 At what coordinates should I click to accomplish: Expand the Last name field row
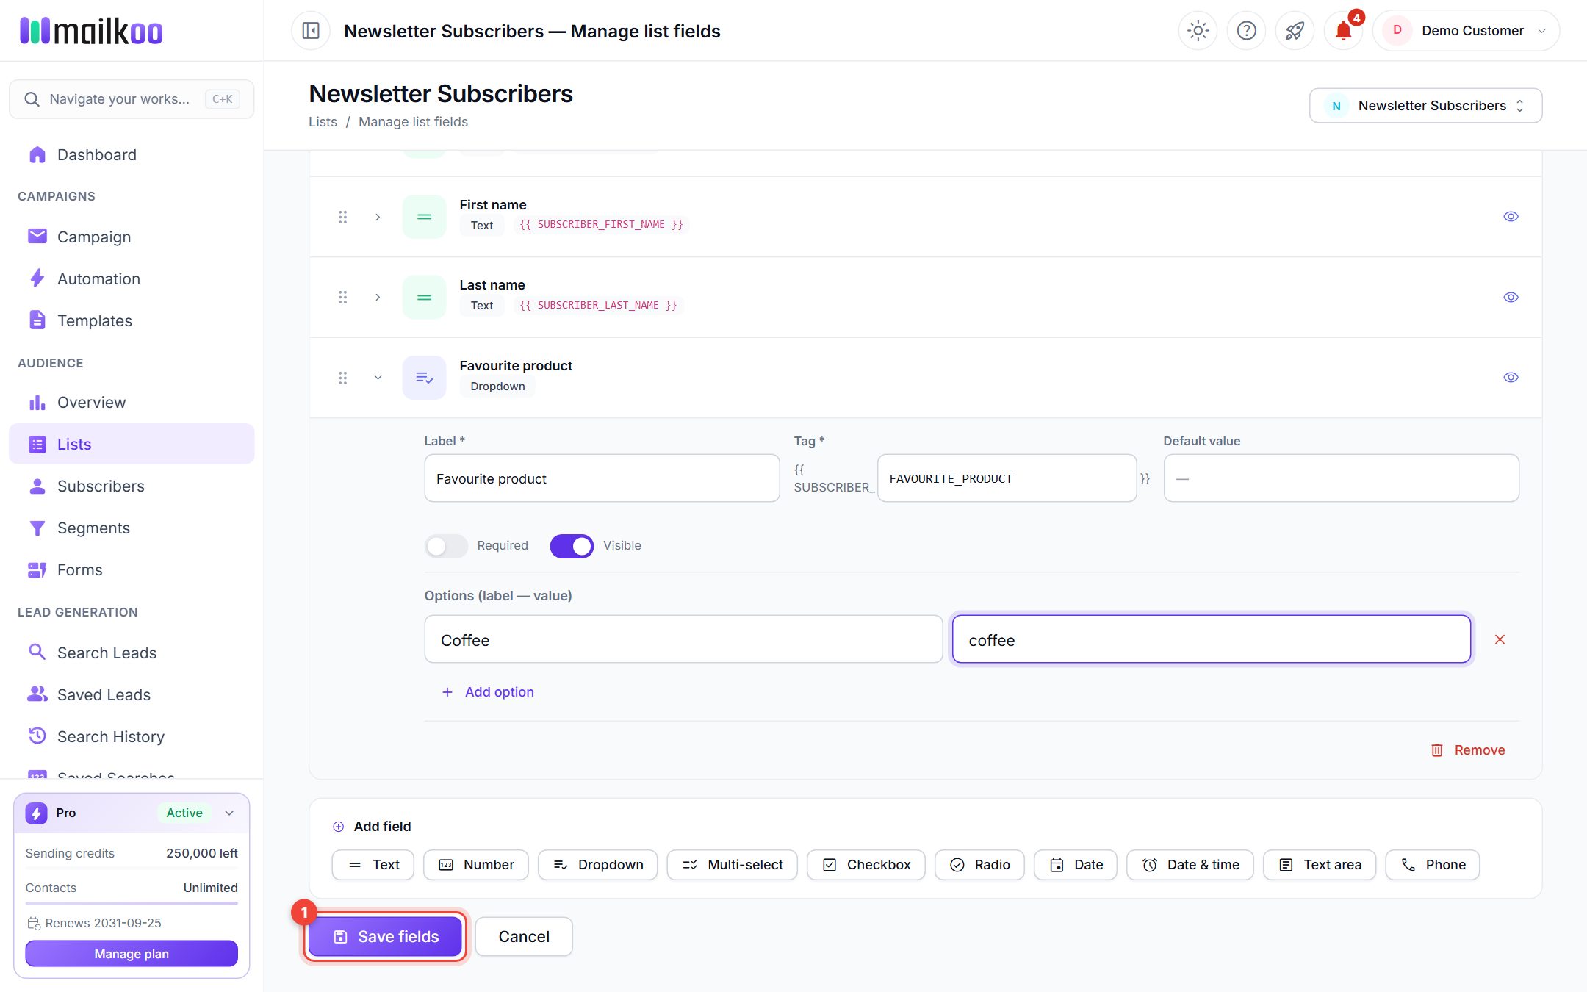(x=378, y=297)
